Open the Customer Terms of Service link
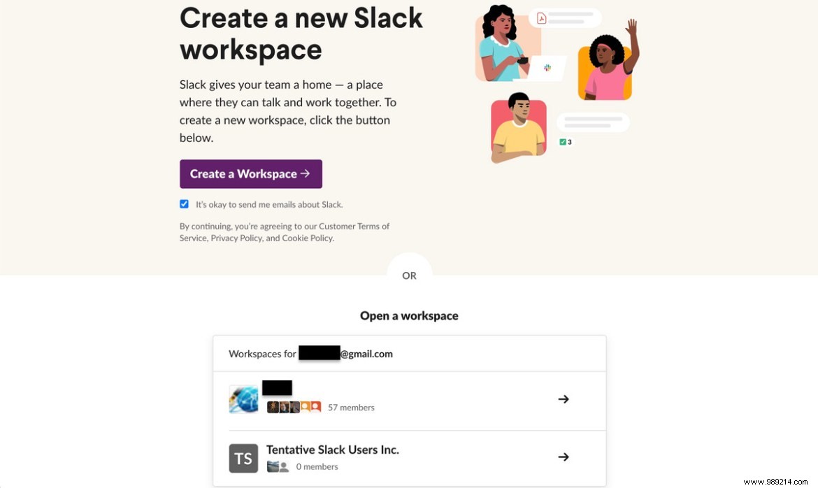This screenshot has height=488, width=818. coord(354,226)
